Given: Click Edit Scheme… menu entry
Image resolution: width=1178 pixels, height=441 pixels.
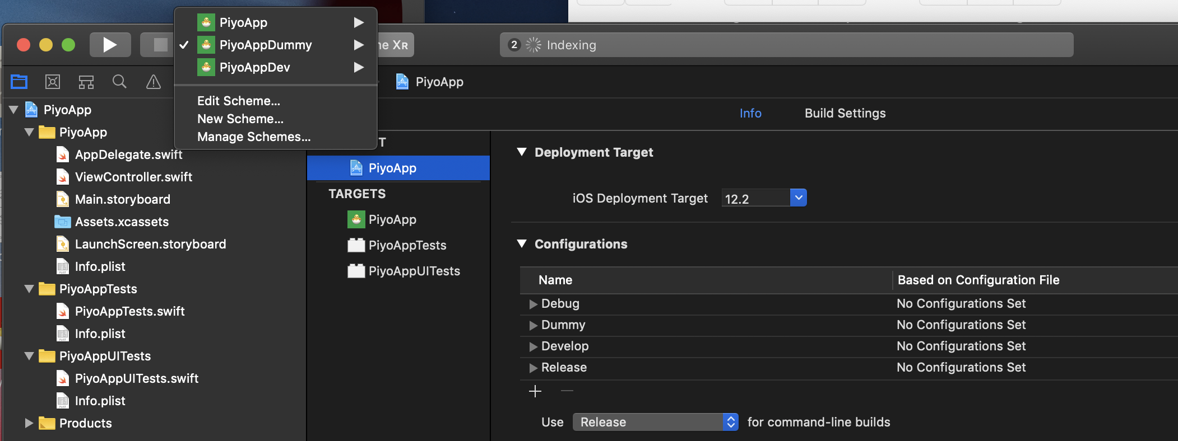Looking at the screenshot, I should [239, 101].
